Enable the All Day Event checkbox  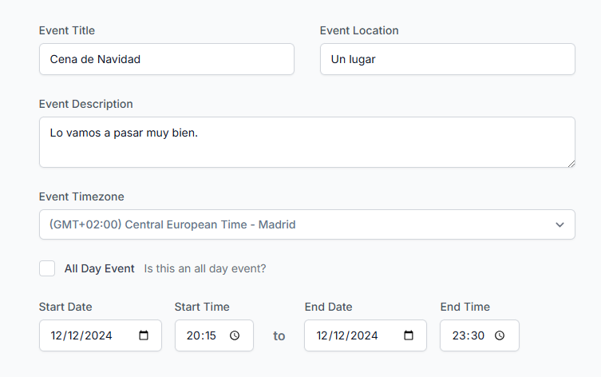(47, 268)
